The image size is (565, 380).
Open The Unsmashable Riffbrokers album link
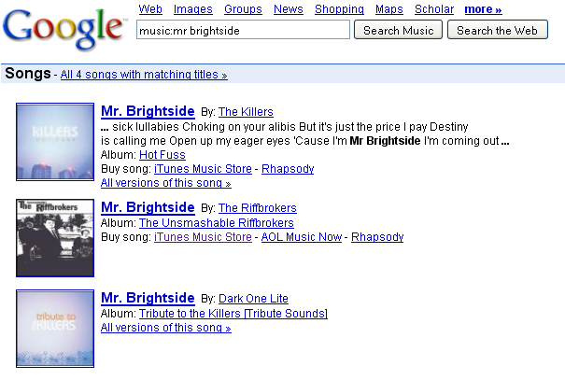(x=217, y=223)
